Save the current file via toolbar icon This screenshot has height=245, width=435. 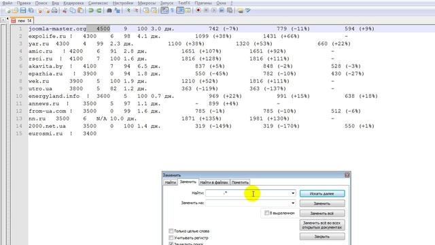pos(23,11)
